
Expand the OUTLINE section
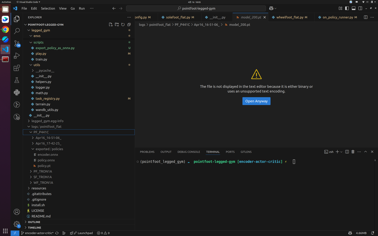[79, 222]
